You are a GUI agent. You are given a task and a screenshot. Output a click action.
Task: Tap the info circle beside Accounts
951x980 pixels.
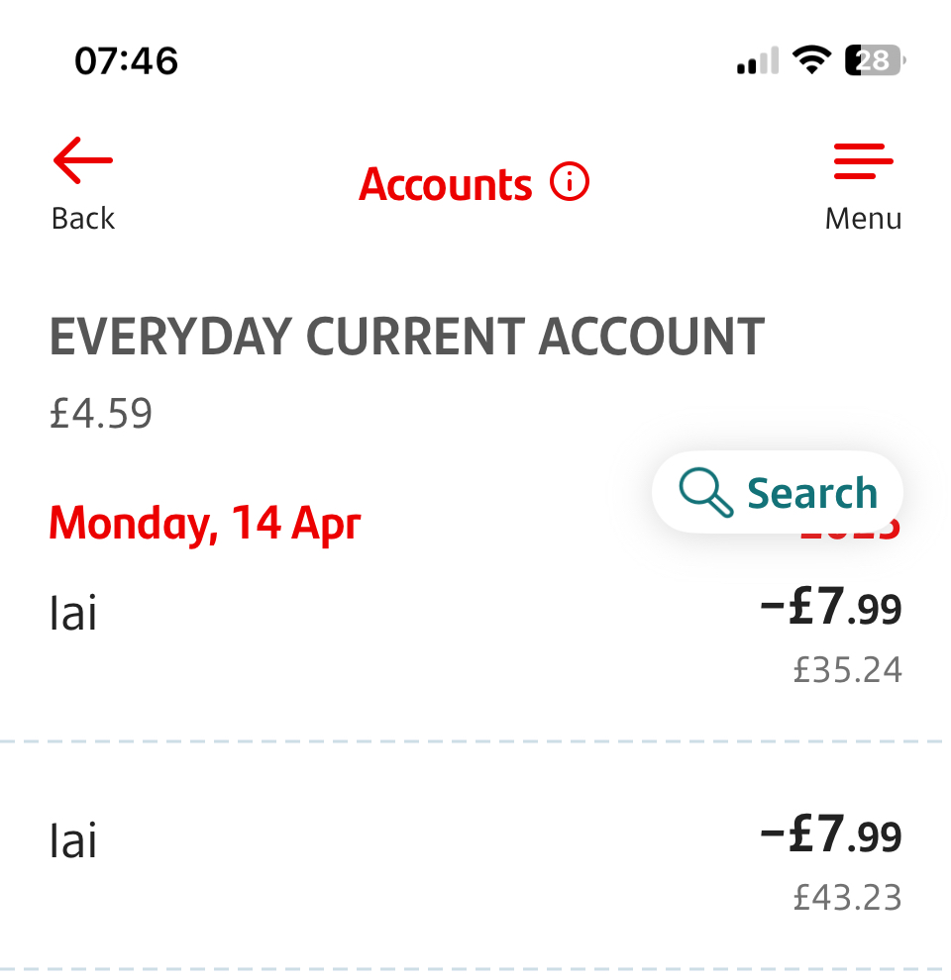click(x=570, y=182)
